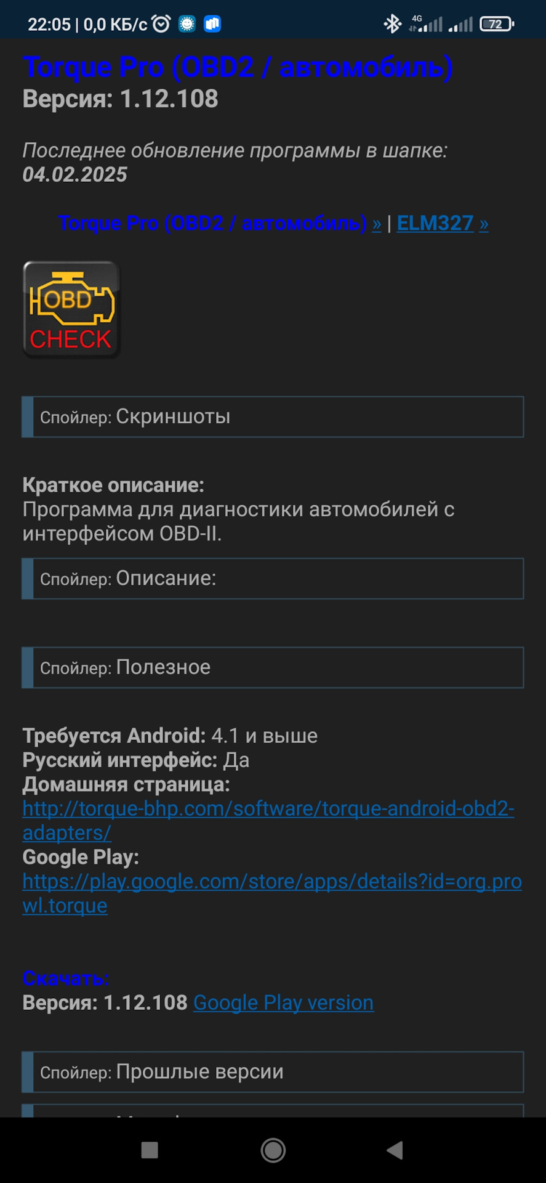This screenshot has width=546, height=1183.
Task: Tap the OBD CHECK app icon image
Action: click(x=71, y=309)
